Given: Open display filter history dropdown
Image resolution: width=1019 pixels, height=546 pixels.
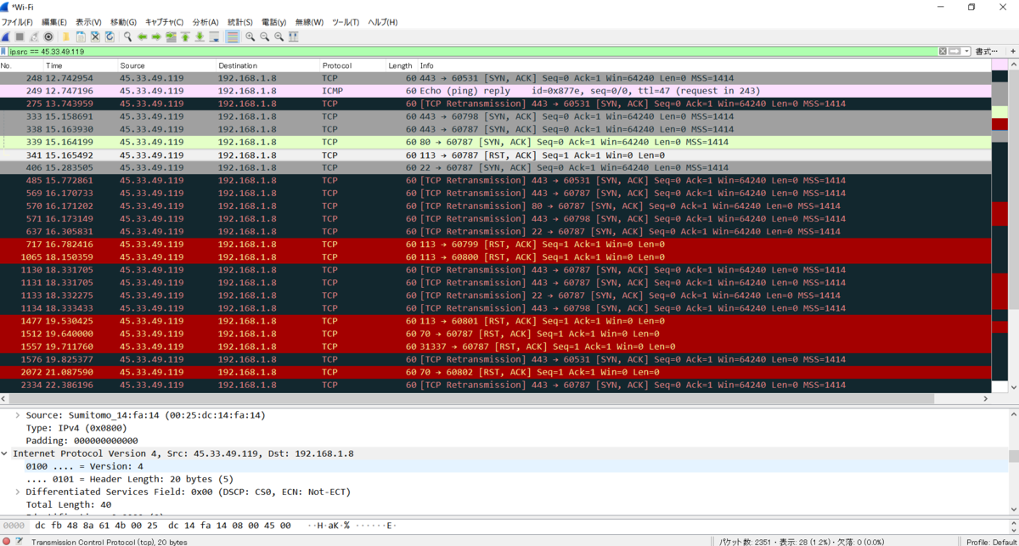Looking at the screenshot, I should (x=966, y=52).
